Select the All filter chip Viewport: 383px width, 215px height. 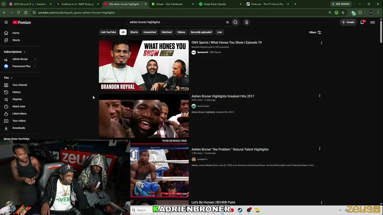click(123, 32)
